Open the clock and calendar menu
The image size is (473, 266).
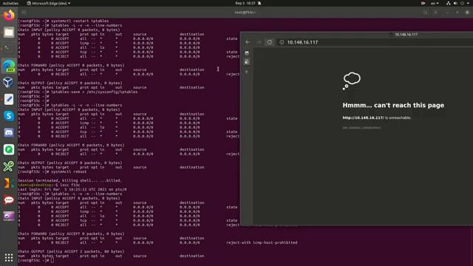point(245,3)
